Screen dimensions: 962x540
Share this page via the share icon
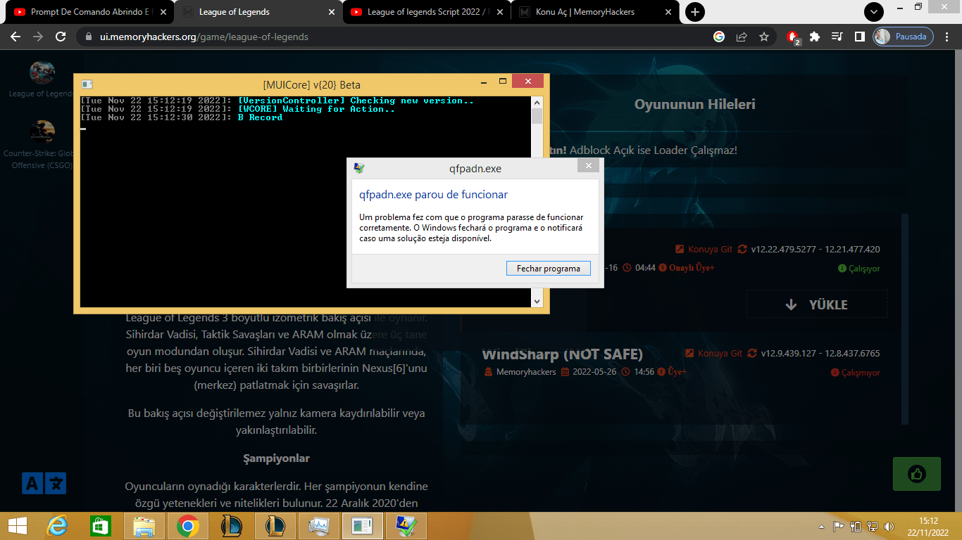click(x=742, y=37)
